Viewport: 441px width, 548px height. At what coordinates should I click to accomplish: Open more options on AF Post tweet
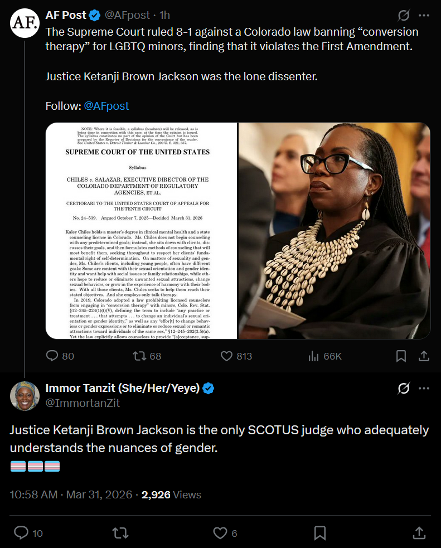[424, 16]
